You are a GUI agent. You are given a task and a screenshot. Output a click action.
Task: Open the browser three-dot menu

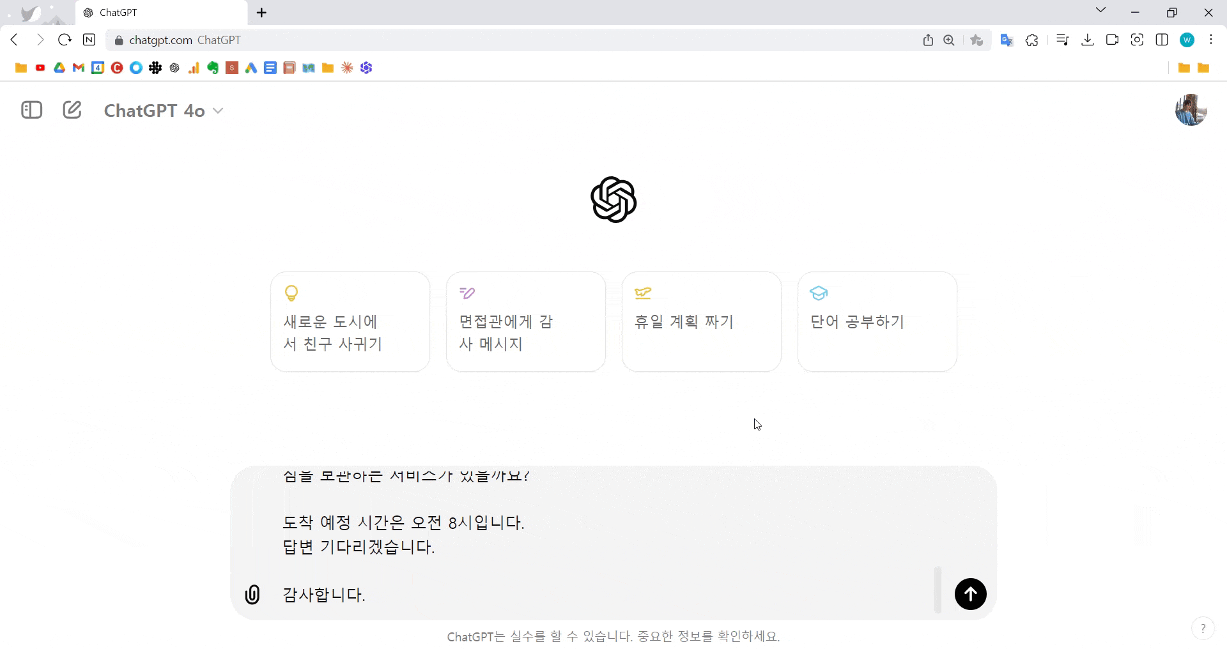click(1211, 40)
